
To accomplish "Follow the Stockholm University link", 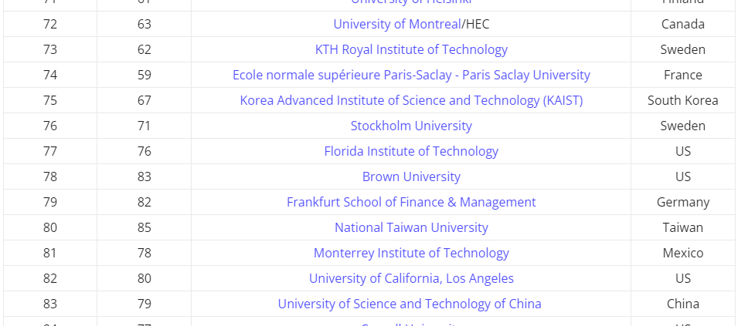I will (x=411, y=126).
